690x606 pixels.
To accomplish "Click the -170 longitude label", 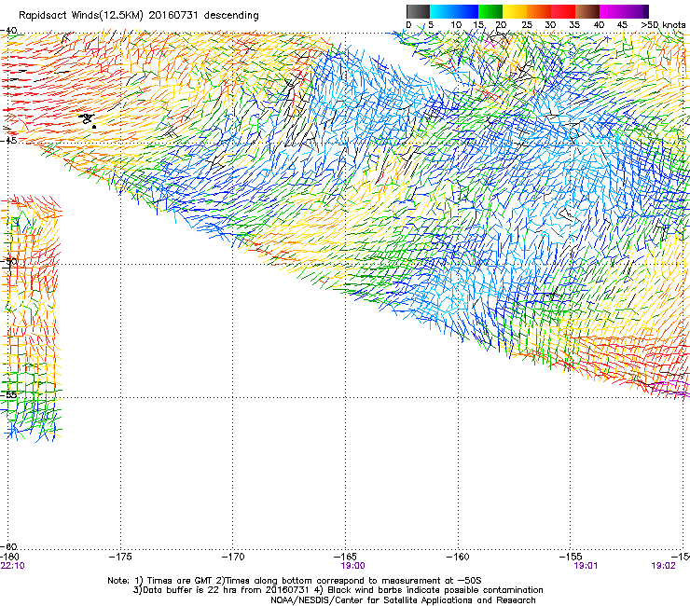I will point(233,557).
